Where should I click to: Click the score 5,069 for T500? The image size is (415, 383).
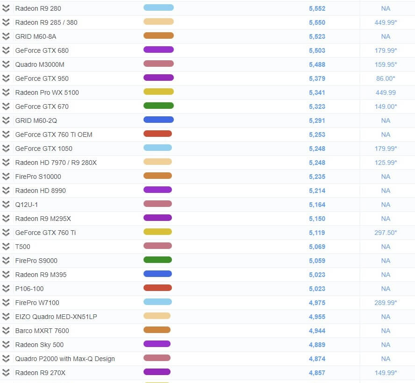click(x=317, y=247)
